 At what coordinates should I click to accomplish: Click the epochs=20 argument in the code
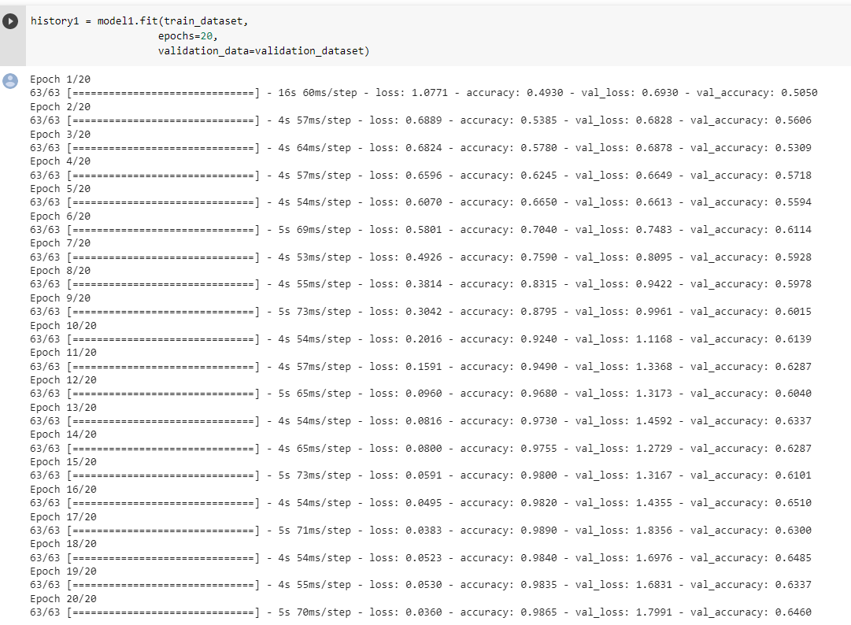187,36
